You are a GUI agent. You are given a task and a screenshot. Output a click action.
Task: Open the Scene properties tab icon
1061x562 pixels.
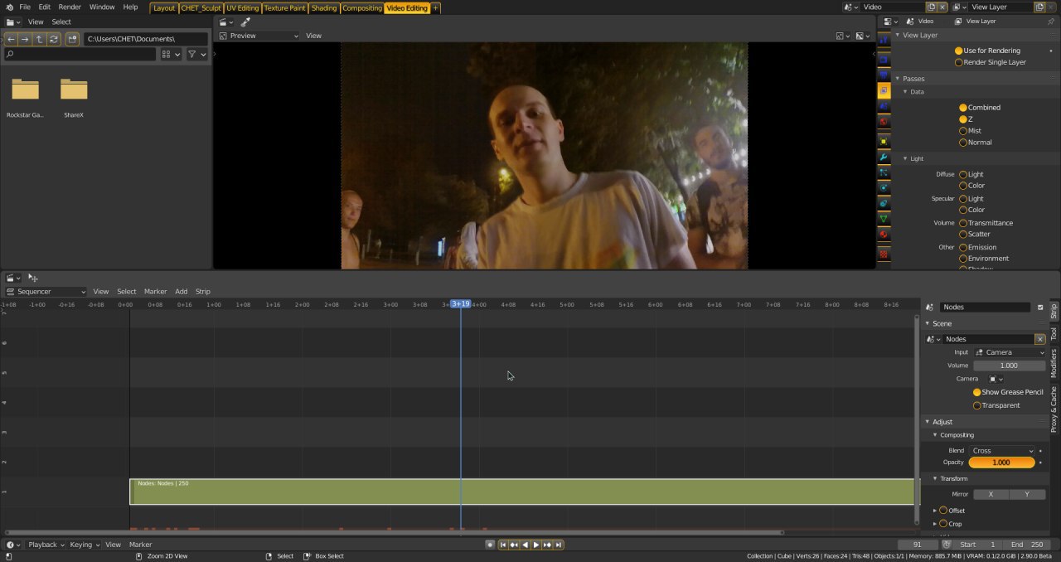coord(884,106)
